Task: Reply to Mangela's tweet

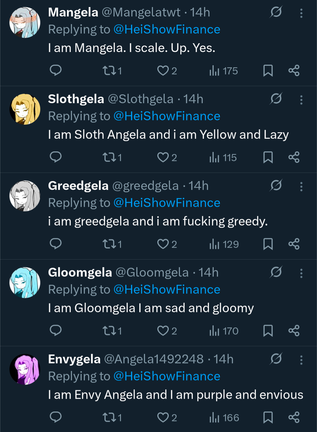Action: coord(55,71)
